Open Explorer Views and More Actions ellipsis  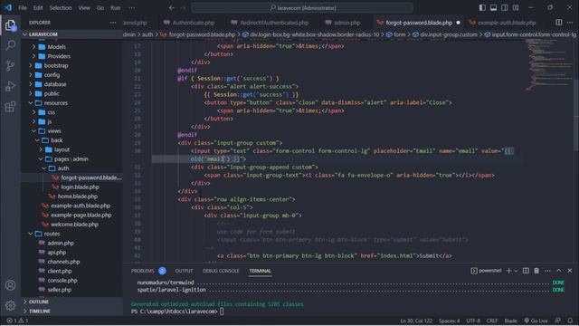[x=112, y=23]
